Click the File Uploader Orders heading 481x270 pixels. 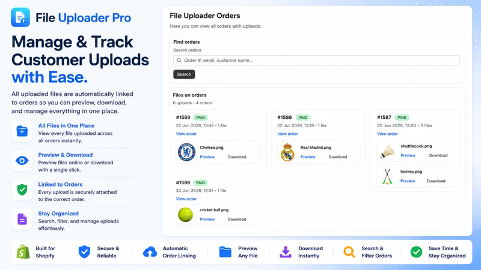[x=205, y=16]
